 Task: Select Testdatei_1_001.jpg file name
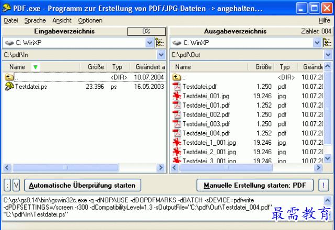(x=209, y=143)
